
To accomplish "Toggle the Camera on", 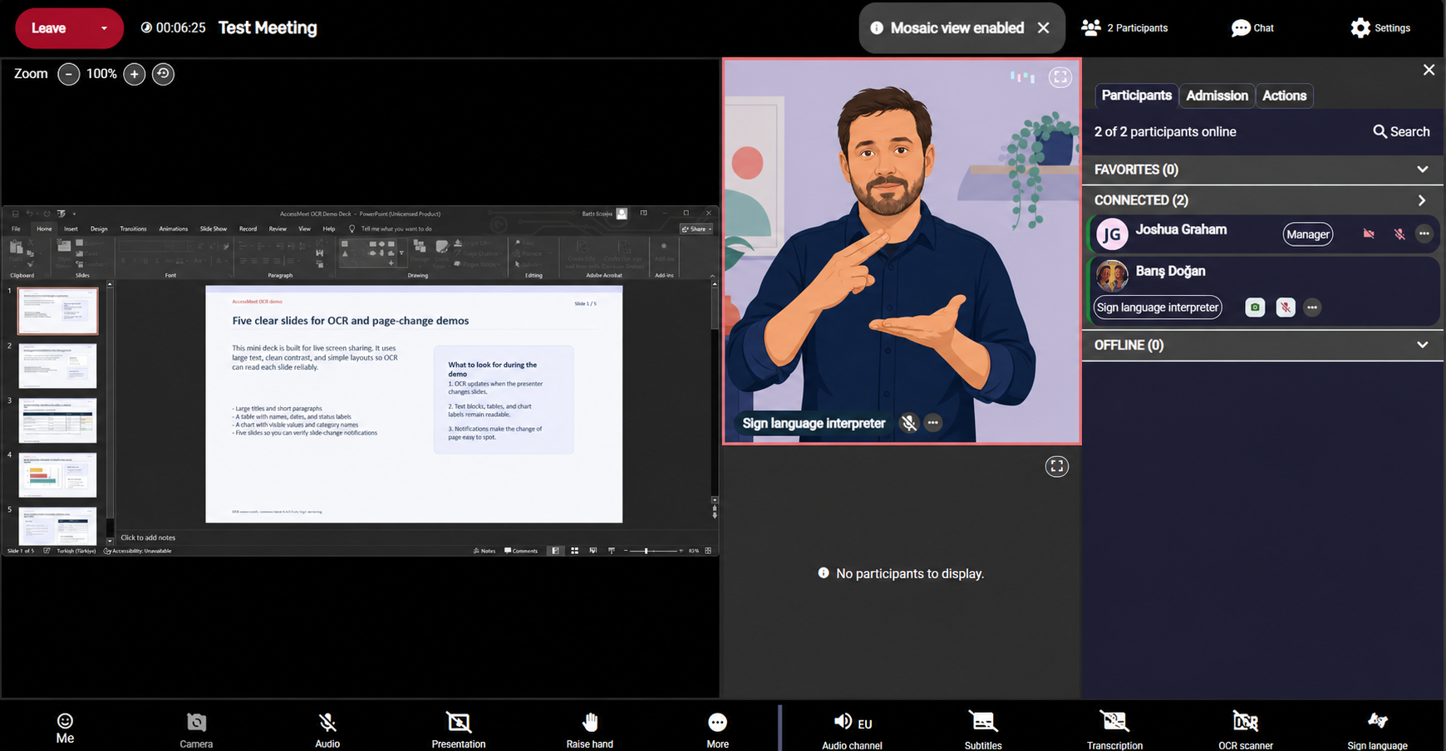I will coord(196,729).
